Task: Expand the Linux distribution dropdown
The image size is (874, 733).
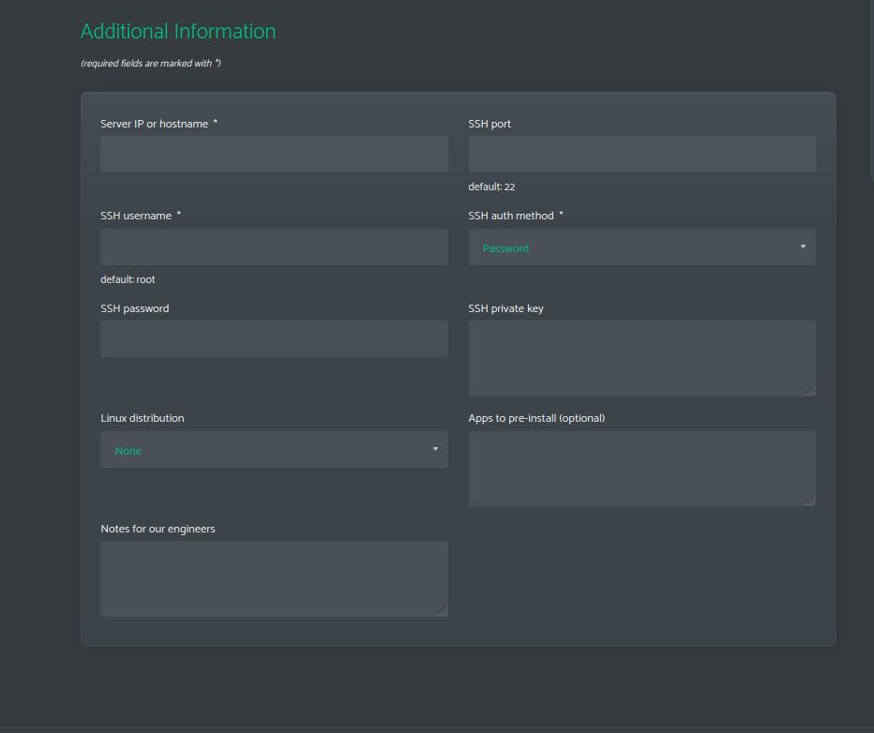Action: click(x=274, y=450)
